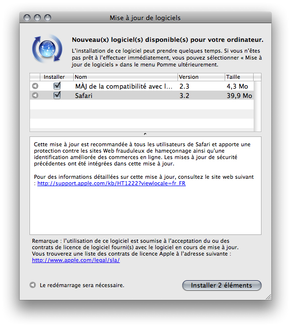Select the Safari 3.2 update row

coord(142,96)
